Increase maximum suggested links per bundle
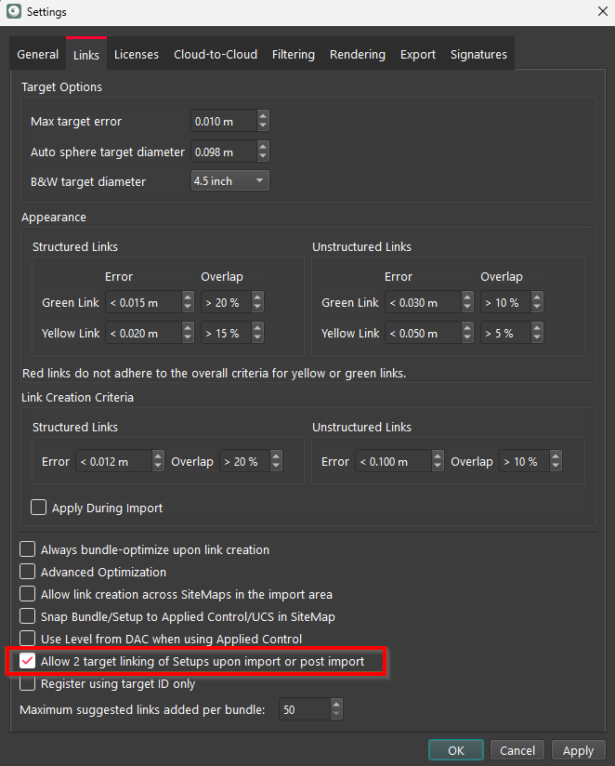Viewport: 615px width, 766px height. [x=335, y=705]
